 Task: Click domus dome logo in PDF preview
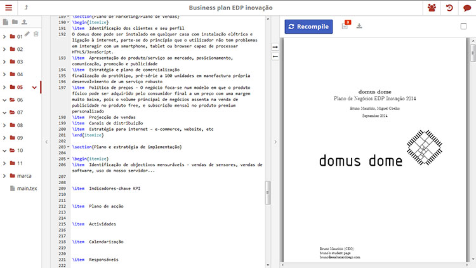coord(381,149)
